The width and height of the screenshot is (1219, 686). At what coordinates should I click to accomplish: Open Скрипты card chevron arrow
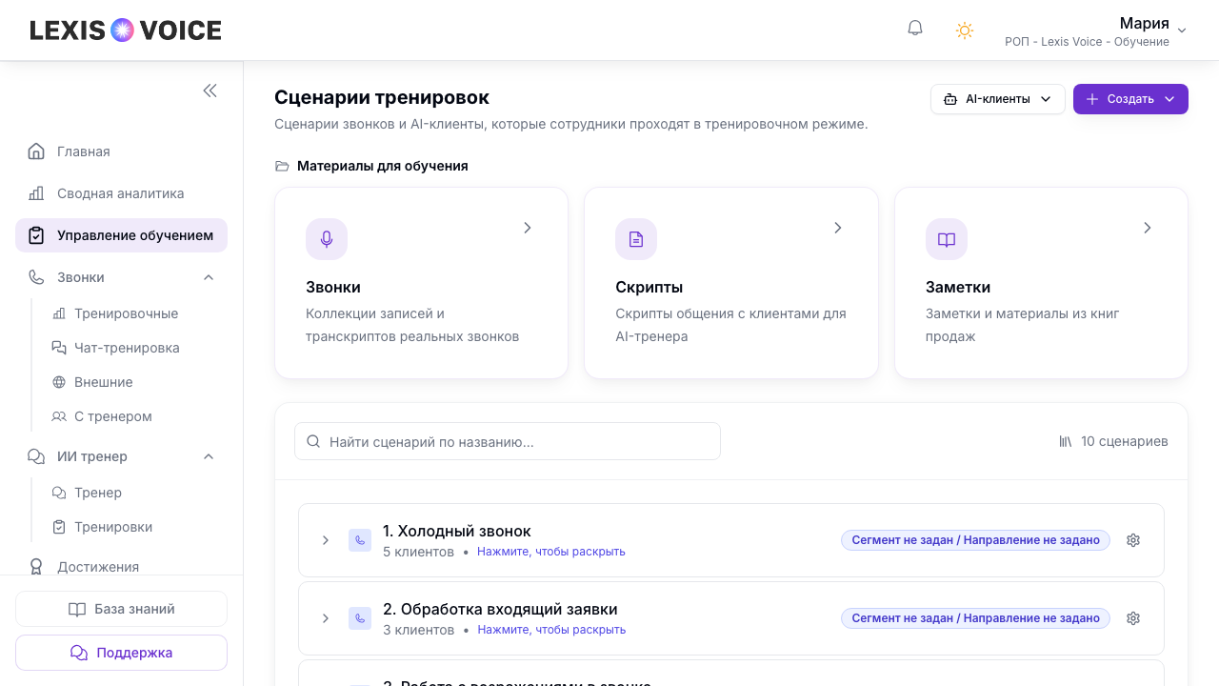coord(837,228)
